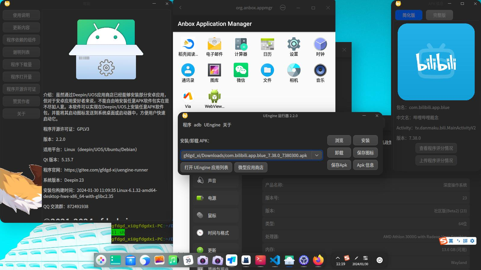
Task: Open the 微型应用商店 button
Action: (x=251, y=168)
